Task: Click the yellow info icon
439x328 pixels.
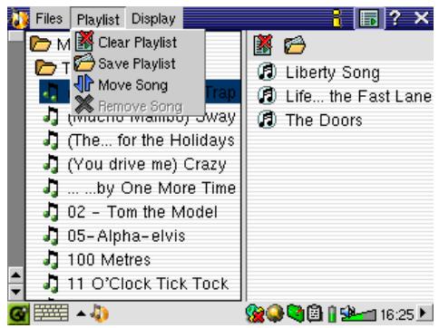Action: [x=337, y=19]
